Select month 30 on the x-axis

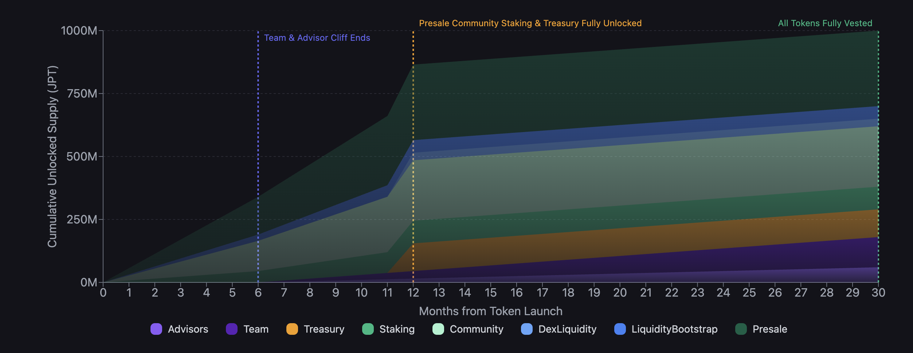point(878,293)
